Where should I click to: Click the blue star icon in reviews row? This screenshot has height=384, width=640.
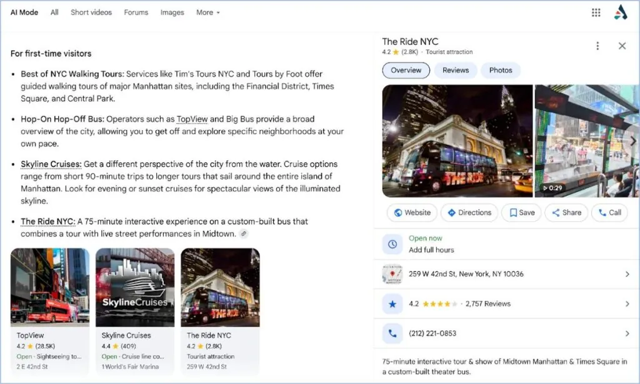point(392,304)
